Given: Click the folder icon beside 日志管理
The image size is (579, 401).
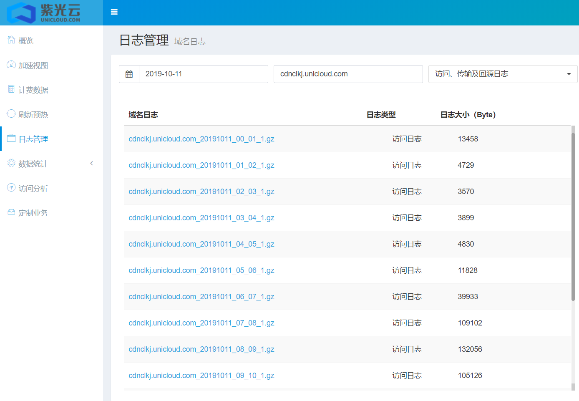Looking at the screenshot, I should point(11,138).
